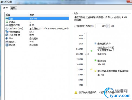Click the 16 MB slider scale label
The width and height of the screenshot is (132, 100).
point(80,75)
